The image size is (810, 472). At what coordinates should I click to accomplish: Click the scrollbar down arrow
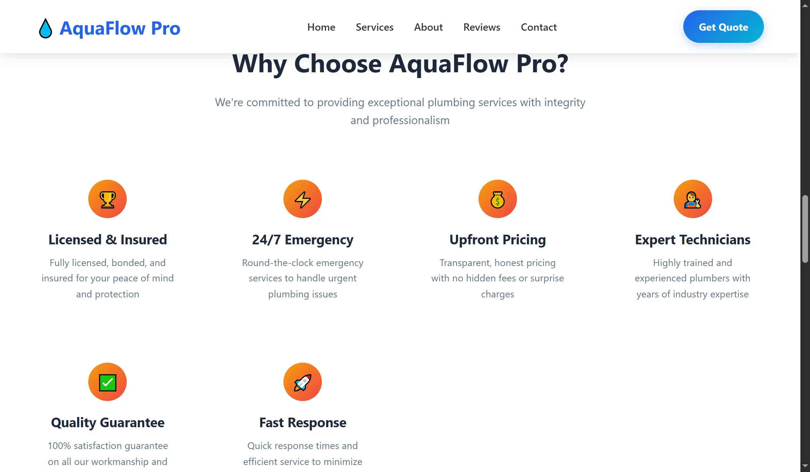[805, 466]
